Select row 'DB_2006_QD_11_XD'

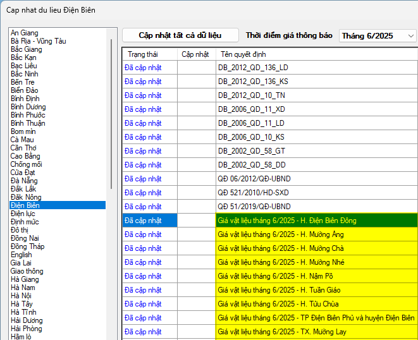tap(270, 109)
